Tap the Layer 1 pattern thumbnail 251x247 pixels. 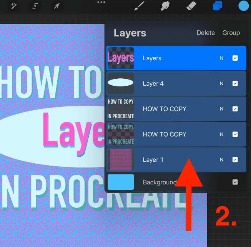point(121,159)
